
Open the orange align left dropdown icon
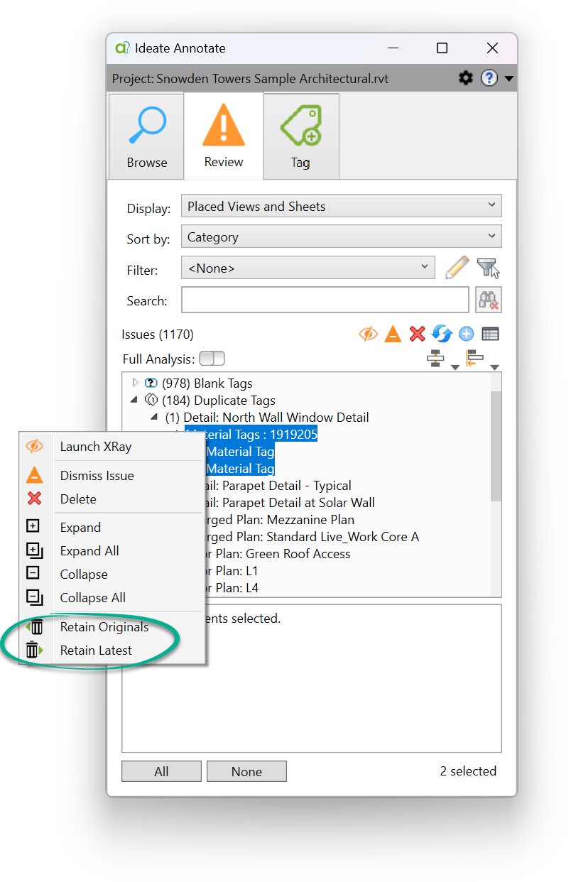pos(483,361)
